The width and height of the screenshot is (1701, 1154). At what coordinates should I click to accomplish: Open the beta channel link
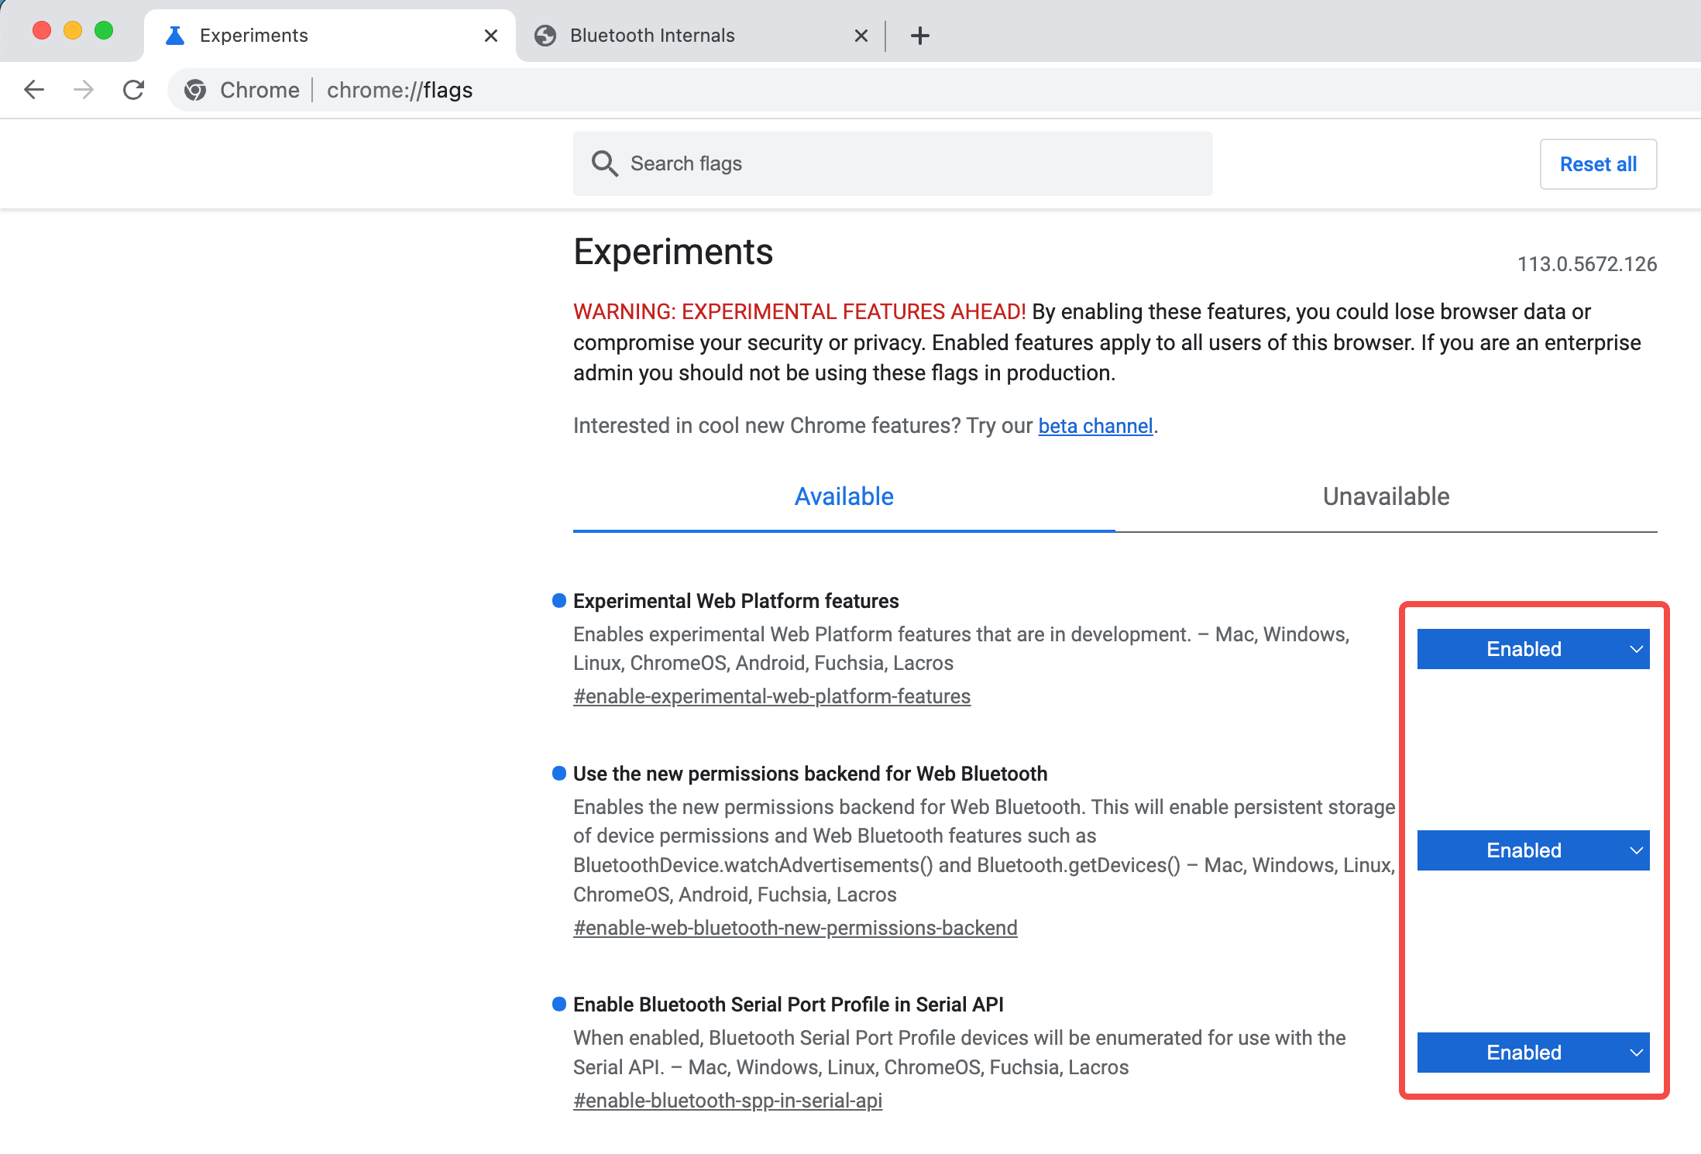pyautogui.click(x=1095, y=426)
